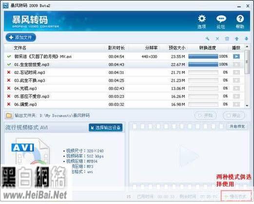Image resolution: width=254 pixels, height=204 pixels.
Task: Click the 预估大小 column header
Action: (x=177, y=48)
